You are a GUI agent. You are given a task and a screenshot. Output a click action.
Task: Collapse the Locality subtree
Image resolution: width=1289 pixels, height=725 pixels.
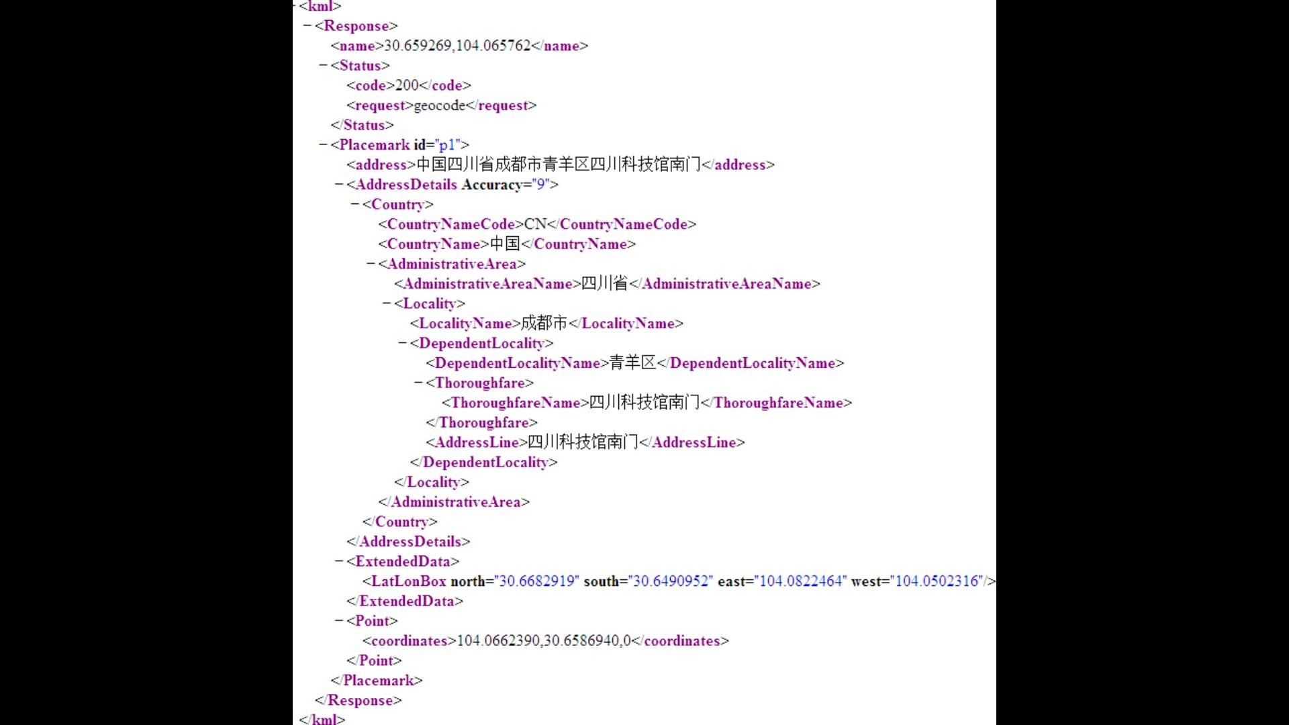(387, 303)
